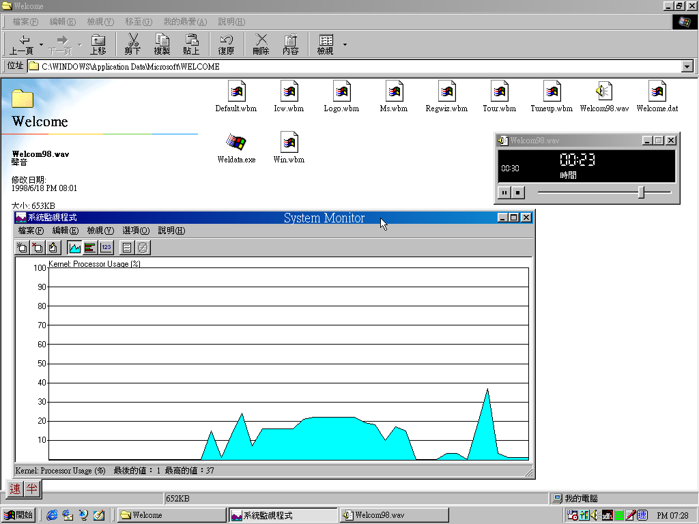Select the Welcom98.wav sound file icon
Screen dimensions: 699x524
603,91
